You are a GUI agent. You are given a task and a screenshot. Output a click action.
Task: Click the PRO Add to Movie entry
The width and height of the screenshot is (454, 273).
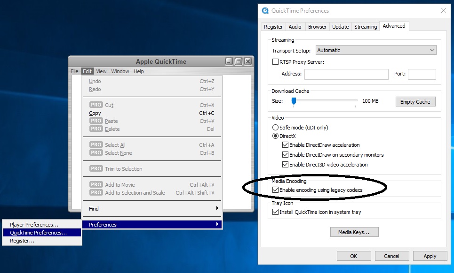[152, 185]
